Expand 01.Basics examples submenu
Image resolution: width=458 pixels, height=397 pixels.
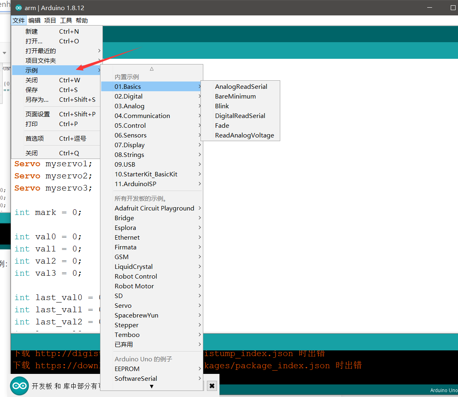(151, 87)
